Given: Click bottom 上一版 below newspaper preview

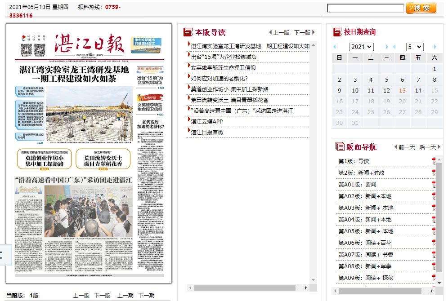Looking at the screenshot, I should coord(81,295).
